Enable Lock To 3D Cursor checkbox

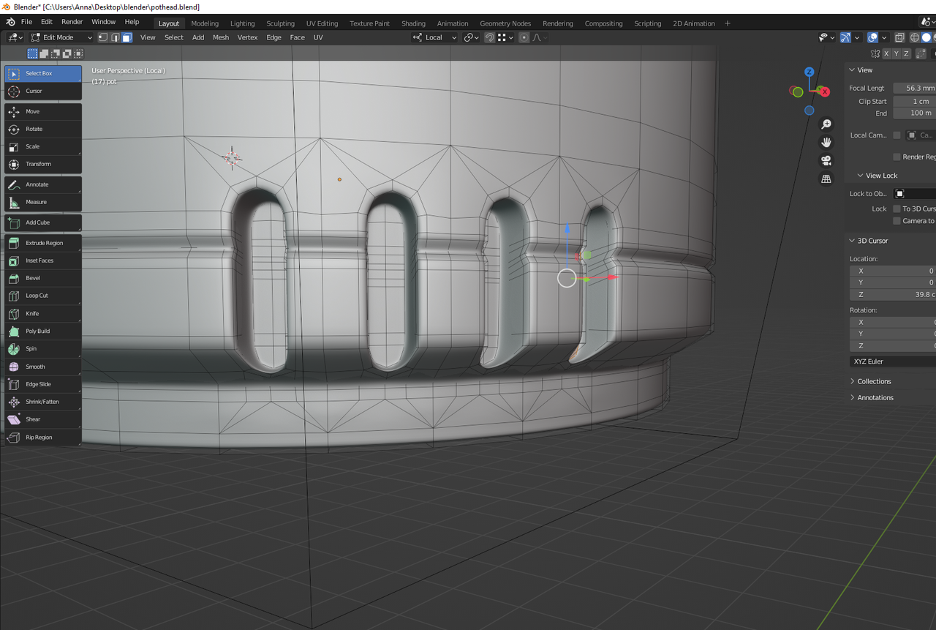tap(897, 209)
